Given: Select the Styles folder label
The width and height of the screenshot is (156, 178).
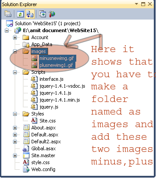Looking at the screenshot, I should 38,114.
